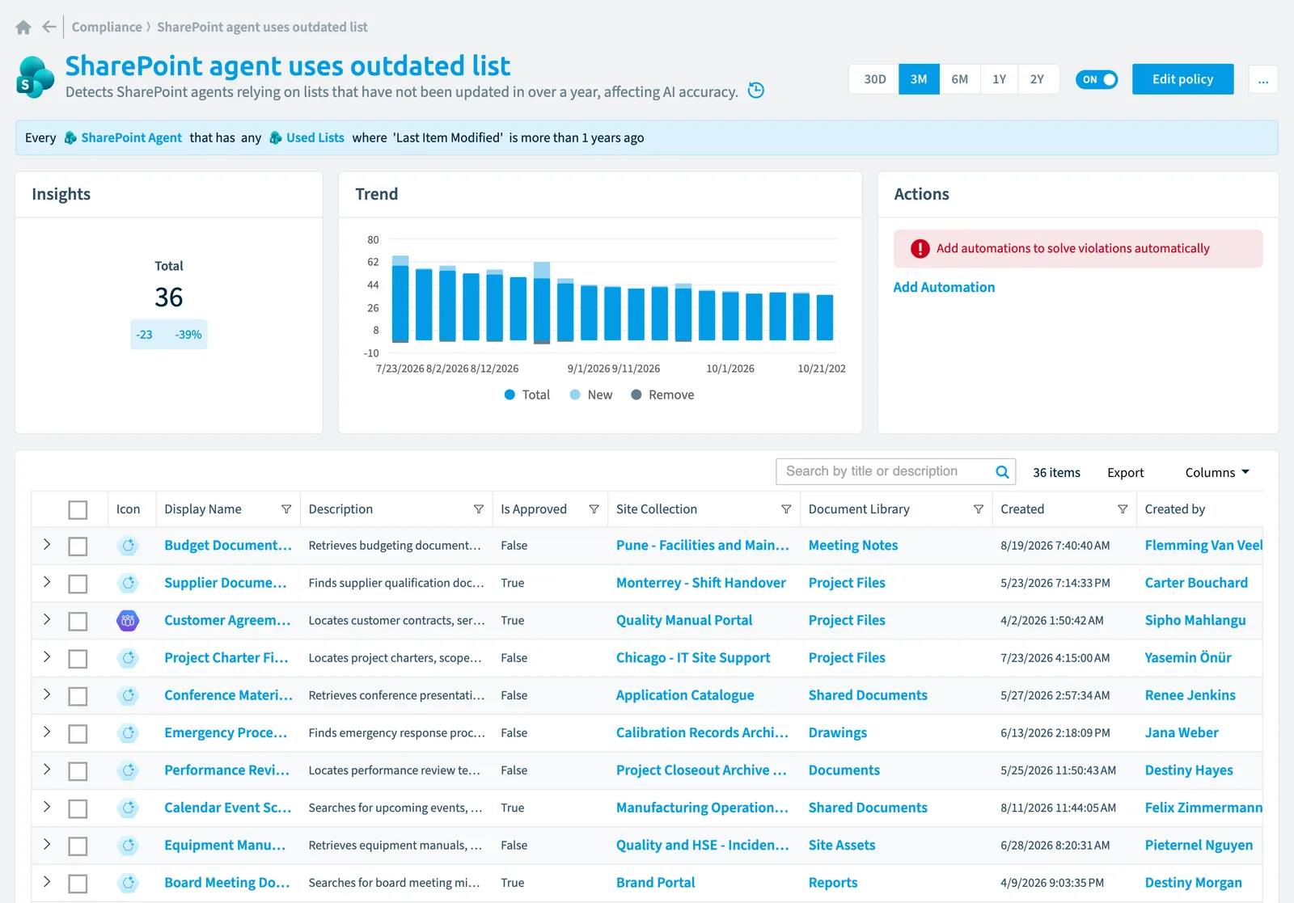Image resolution: width=1294 pixels, height=903 pixels.
Task: Toggle the policy ON switch
Action: pyautogui.click(x=1097, y=79)
